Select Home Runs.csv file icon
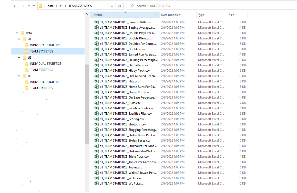 pyautogui.click(x=97, y=92)
